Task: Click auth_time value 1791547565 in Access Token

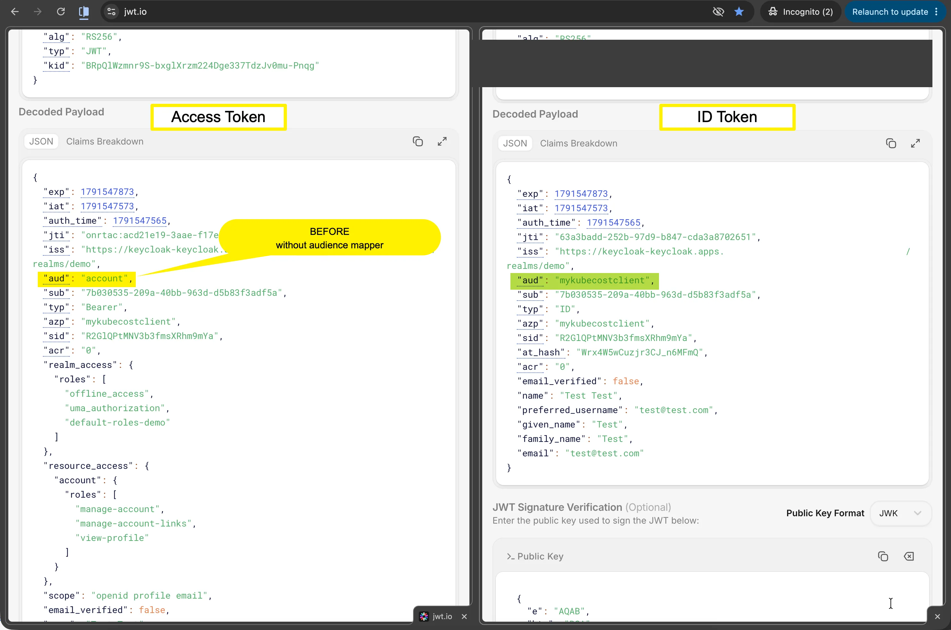Action: click(140, 221)
